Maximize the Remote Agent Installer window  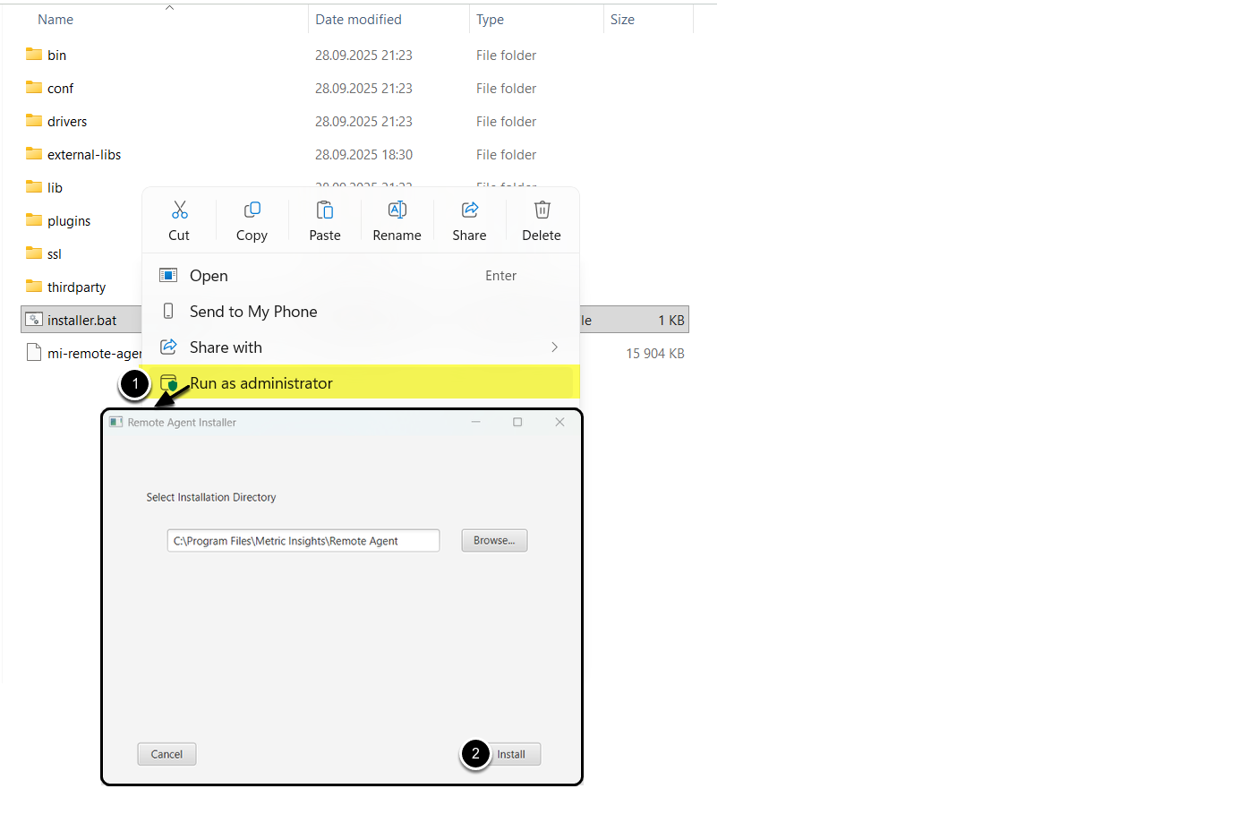coord(517,423)
